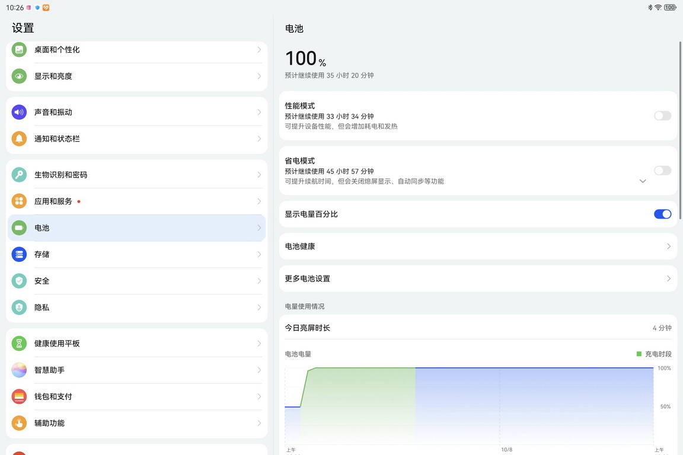683x455 pixels.
Task: Click the arrow on the 桌面和个性化 row
Action: coord(259,50)
